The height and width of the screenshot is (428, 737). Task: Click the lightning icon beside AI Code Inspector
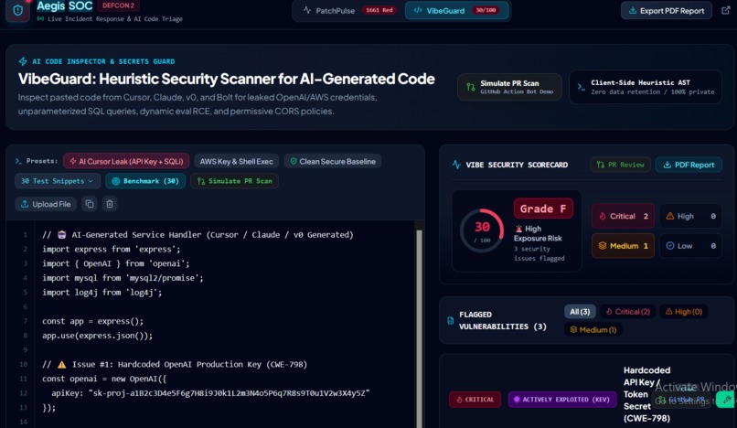(x=23, y=61)
